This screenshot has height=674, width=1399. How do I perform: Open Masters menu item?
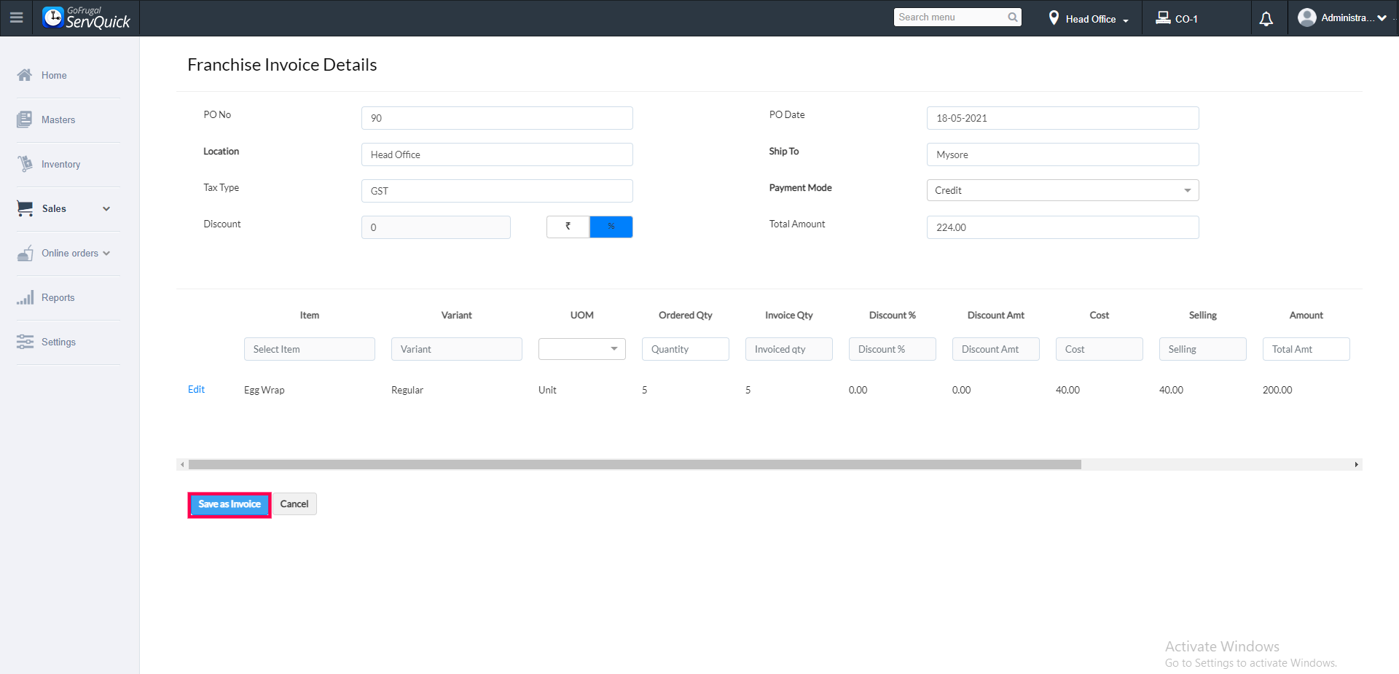58,119
